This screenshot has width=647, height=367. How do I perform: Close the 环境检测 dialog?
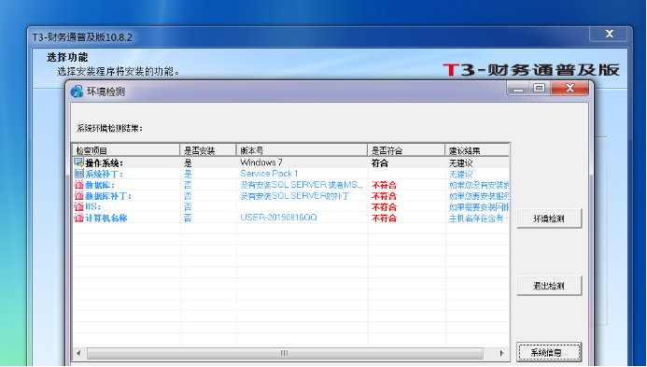(570, 88)
